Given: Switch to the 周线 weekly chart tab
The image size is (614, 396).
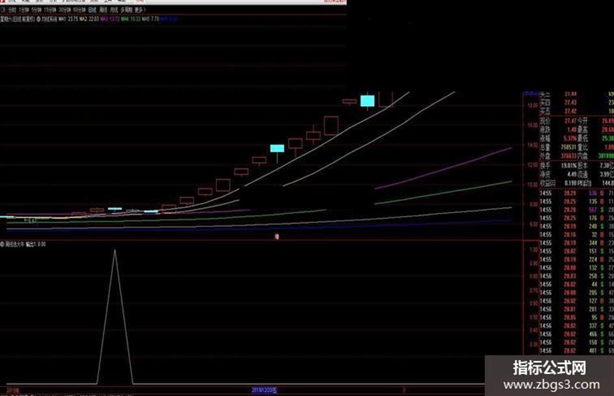Looking at the screenshot, I should pos(103,10).
